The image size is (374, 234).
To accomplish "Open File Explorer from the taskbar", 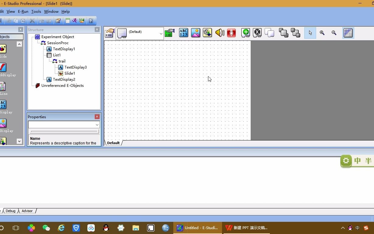I will 136,228.
